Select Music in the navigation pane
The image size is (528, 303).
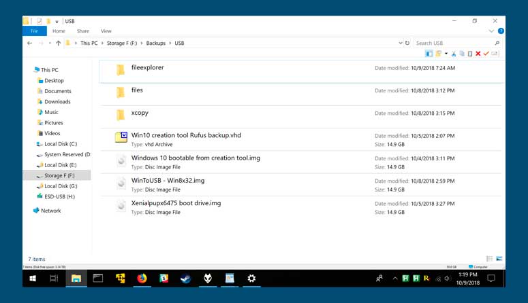click(51, 112)
